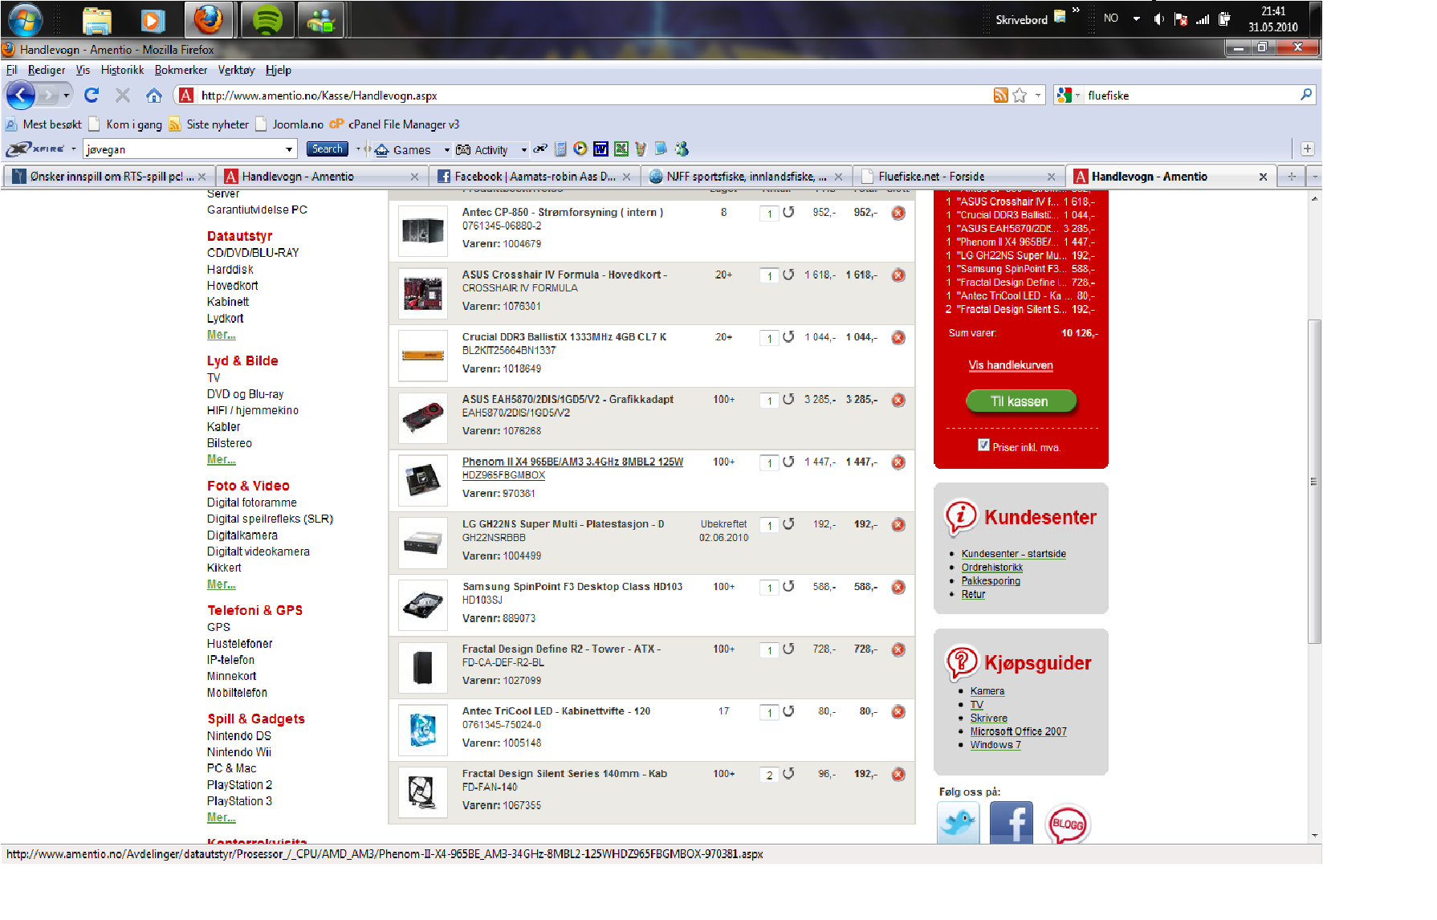Image resolution: width=1437 pixels, height=920 pixels.
Task: Open the Excel icon in Xfire toolbar
Action: pyautogui.click(x=621, y=149)
